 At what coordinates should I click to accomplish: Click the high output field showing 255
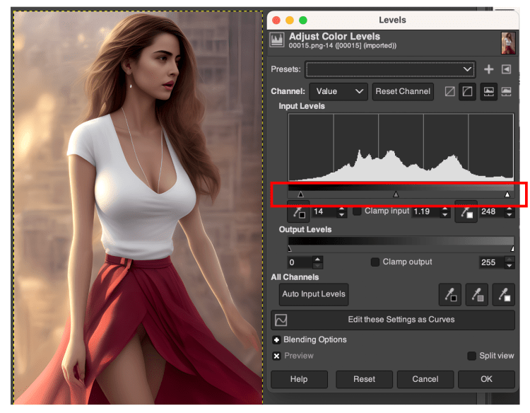(x=492, y=262)
